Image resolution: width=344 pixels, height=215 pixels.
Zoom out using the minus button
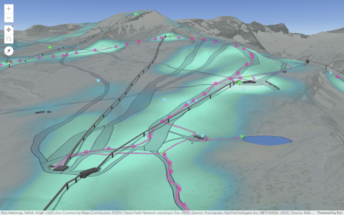pyautogui.click(x=9, y=18)
